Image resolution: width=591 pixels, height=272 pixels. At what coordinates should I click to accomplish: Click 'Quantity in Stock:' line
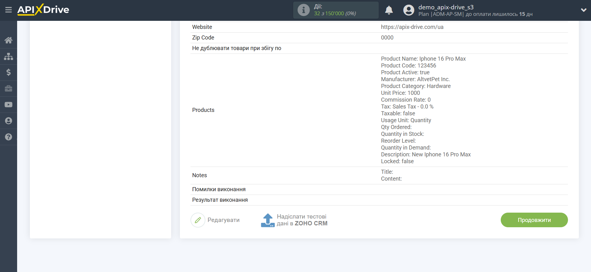tap(402, 134)
